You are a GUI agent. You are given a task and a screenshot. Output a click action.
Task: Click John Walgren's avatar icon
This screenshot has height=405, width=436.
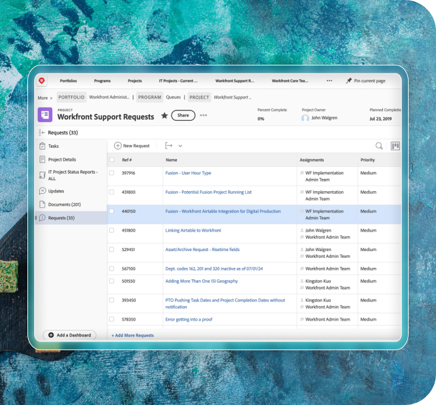click(305, 118)
